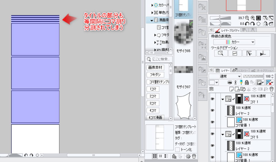The height and width of the screenshot is (162, 276).
Task: Hide コマ背景 1 inside the コマ 1 folder
Action: click(212, 122)
